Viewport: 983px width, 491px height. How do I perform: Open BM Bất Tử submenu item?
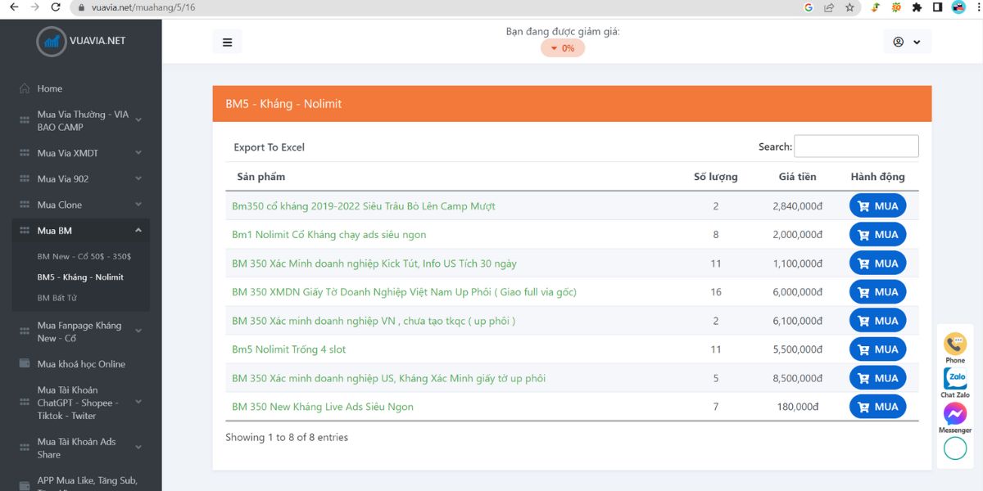[x=57, y=298]
